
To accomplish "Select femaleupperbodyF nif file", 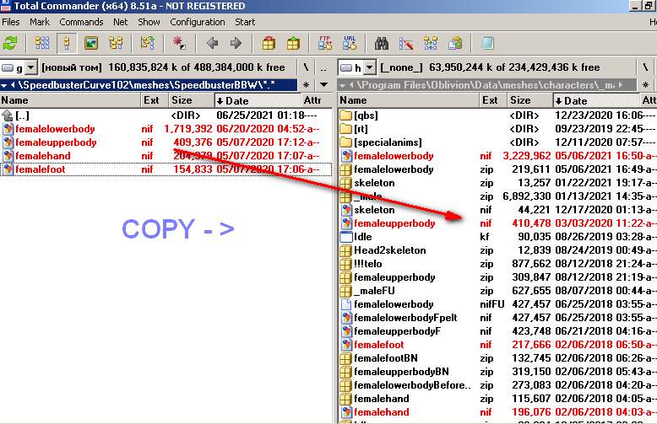I will (497, 331).
